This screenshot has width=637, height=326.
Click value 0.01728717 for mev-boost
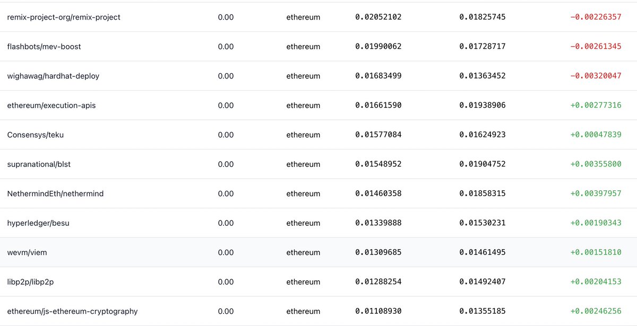pos(483,47)
